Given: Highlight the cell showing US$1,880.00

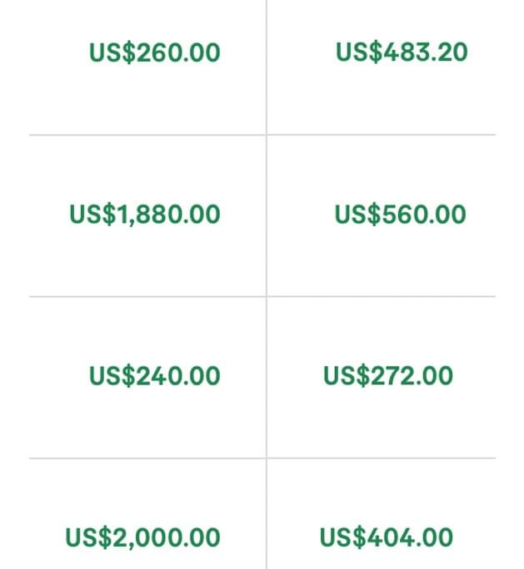Looking at the screenshot, I should click(147, 254).
